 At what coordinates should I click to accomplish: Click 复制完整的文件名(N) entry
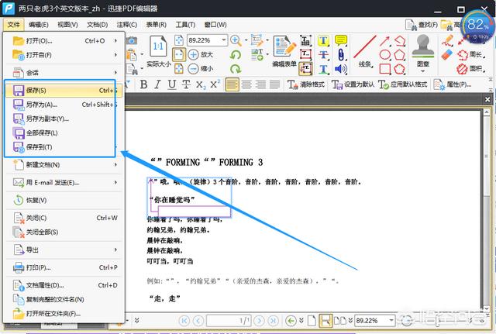coord(64,300)
